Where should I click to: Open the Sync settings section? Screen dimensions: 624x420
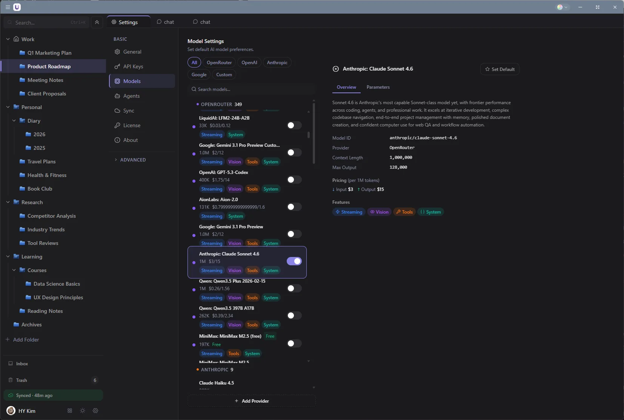coord(129,111)
